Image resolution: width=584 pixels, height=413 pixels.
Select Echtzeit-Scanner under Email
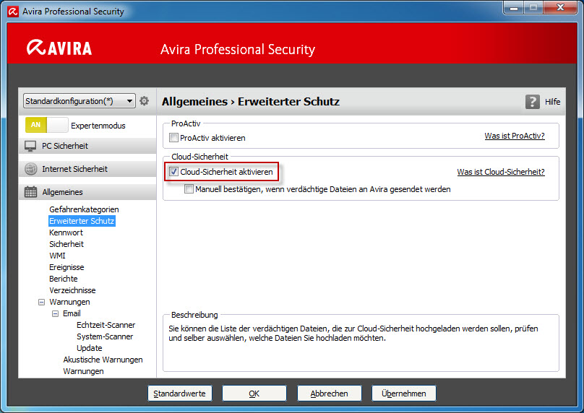coord(106,325)
